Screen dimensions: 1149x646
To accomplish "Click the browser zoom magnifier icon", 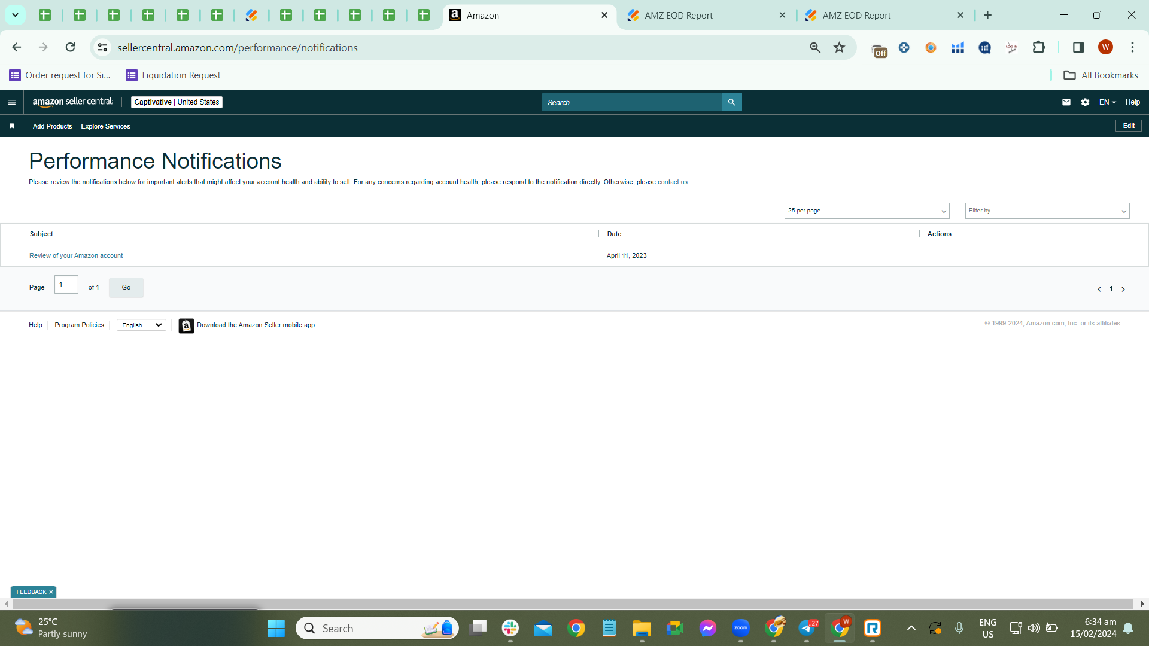I will click(x=815, y=47).
